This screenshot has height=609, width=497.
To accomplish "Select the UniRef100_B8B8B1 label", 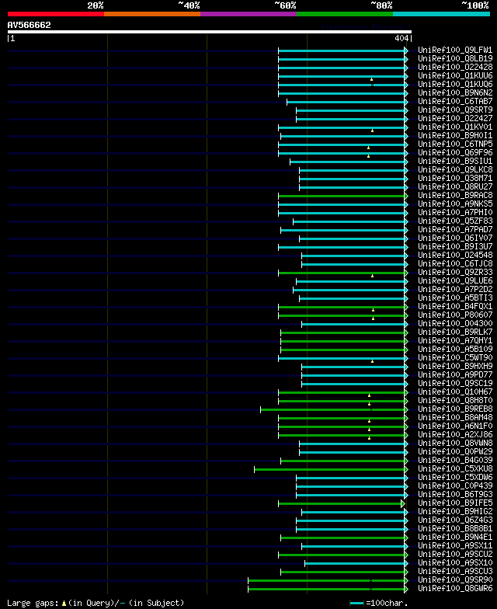I will (x=455, y=528).
